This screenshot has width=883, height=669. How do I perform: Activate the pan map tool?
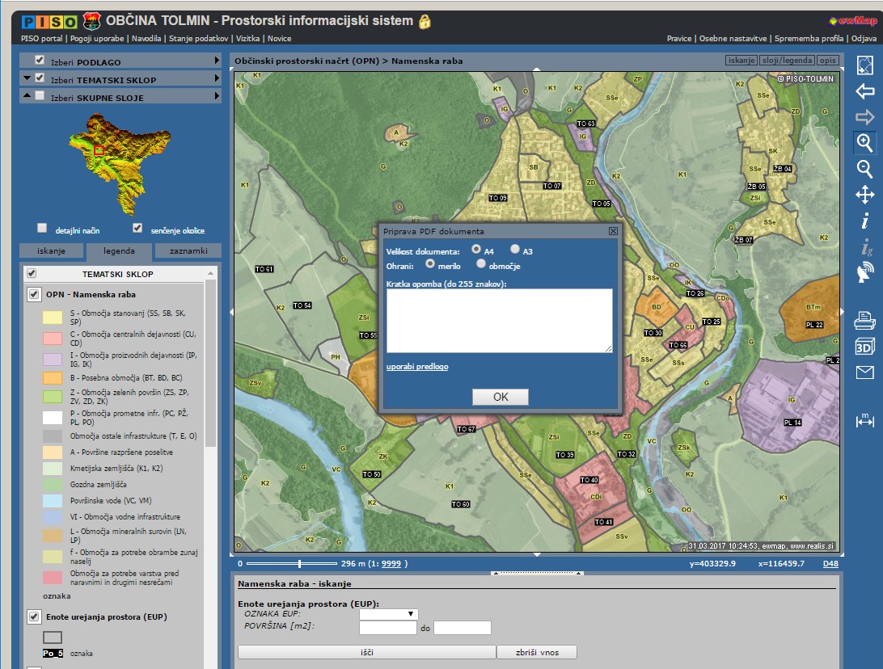pos(864,195)
